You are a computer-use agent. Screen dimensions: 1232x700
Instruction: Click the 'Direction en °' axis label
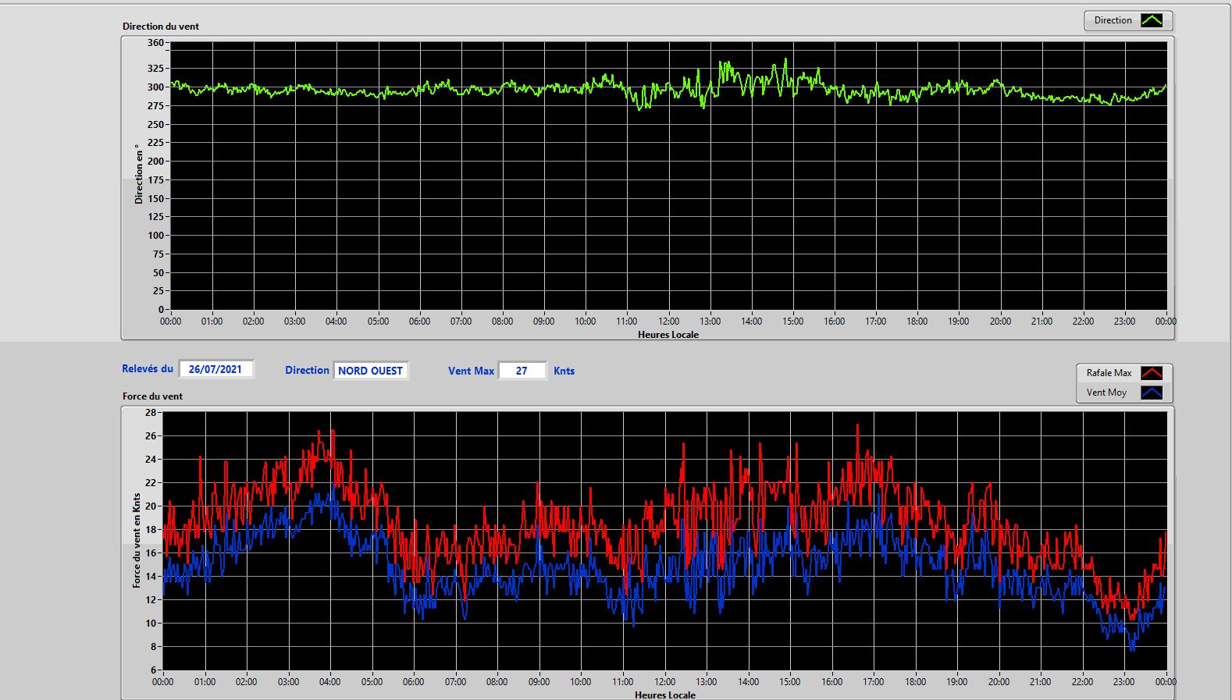coord(139,174)
